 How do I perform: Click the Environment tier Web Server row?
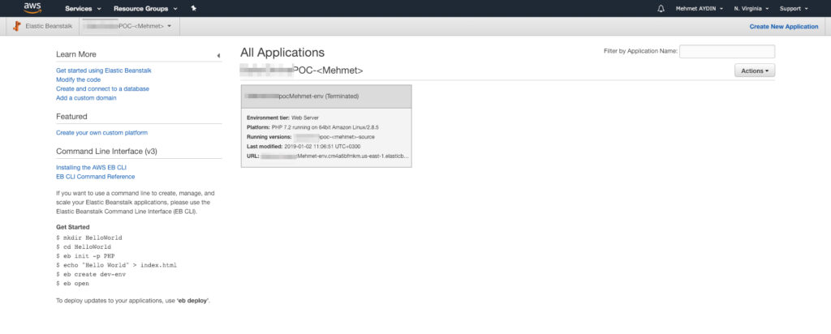(283, 118)
